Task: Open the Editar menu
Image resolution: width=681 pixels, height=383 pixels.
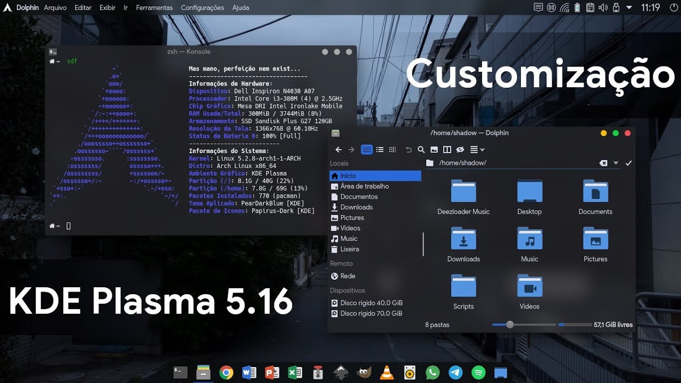Action: click(x=83, y=7)
